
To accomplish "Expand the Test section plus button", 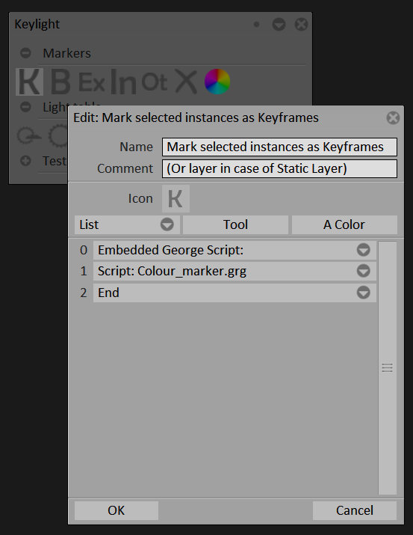I will point(25,161).
